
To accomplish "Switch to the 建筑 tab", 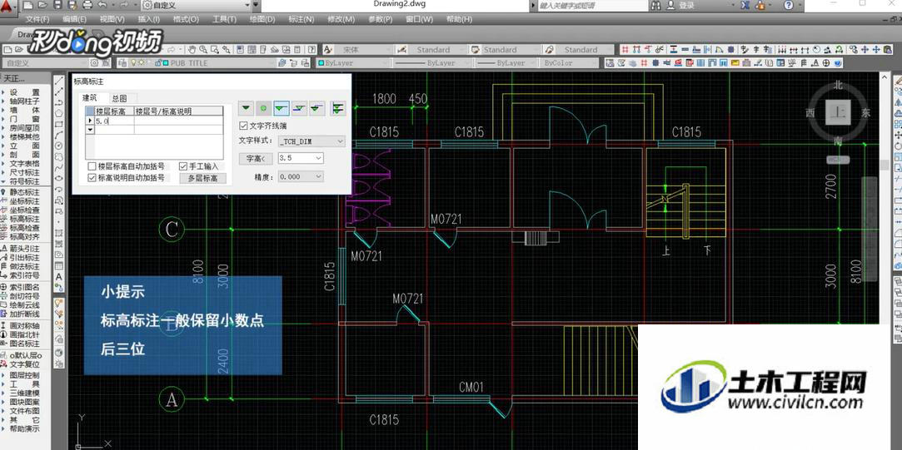I will [91, 98].
